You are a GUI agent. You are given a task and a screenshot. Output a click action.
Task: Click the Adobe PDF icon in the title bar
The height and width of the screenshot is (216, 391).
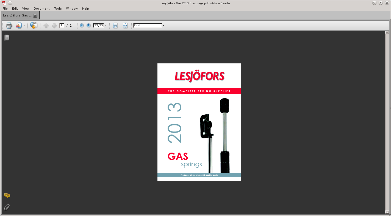coord(4,3)
